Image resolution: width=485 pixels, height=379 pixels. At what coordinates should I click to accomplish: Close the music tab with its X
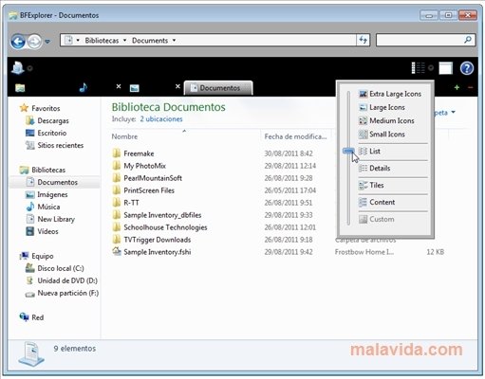pyautogui.click(x=119, y=86)
